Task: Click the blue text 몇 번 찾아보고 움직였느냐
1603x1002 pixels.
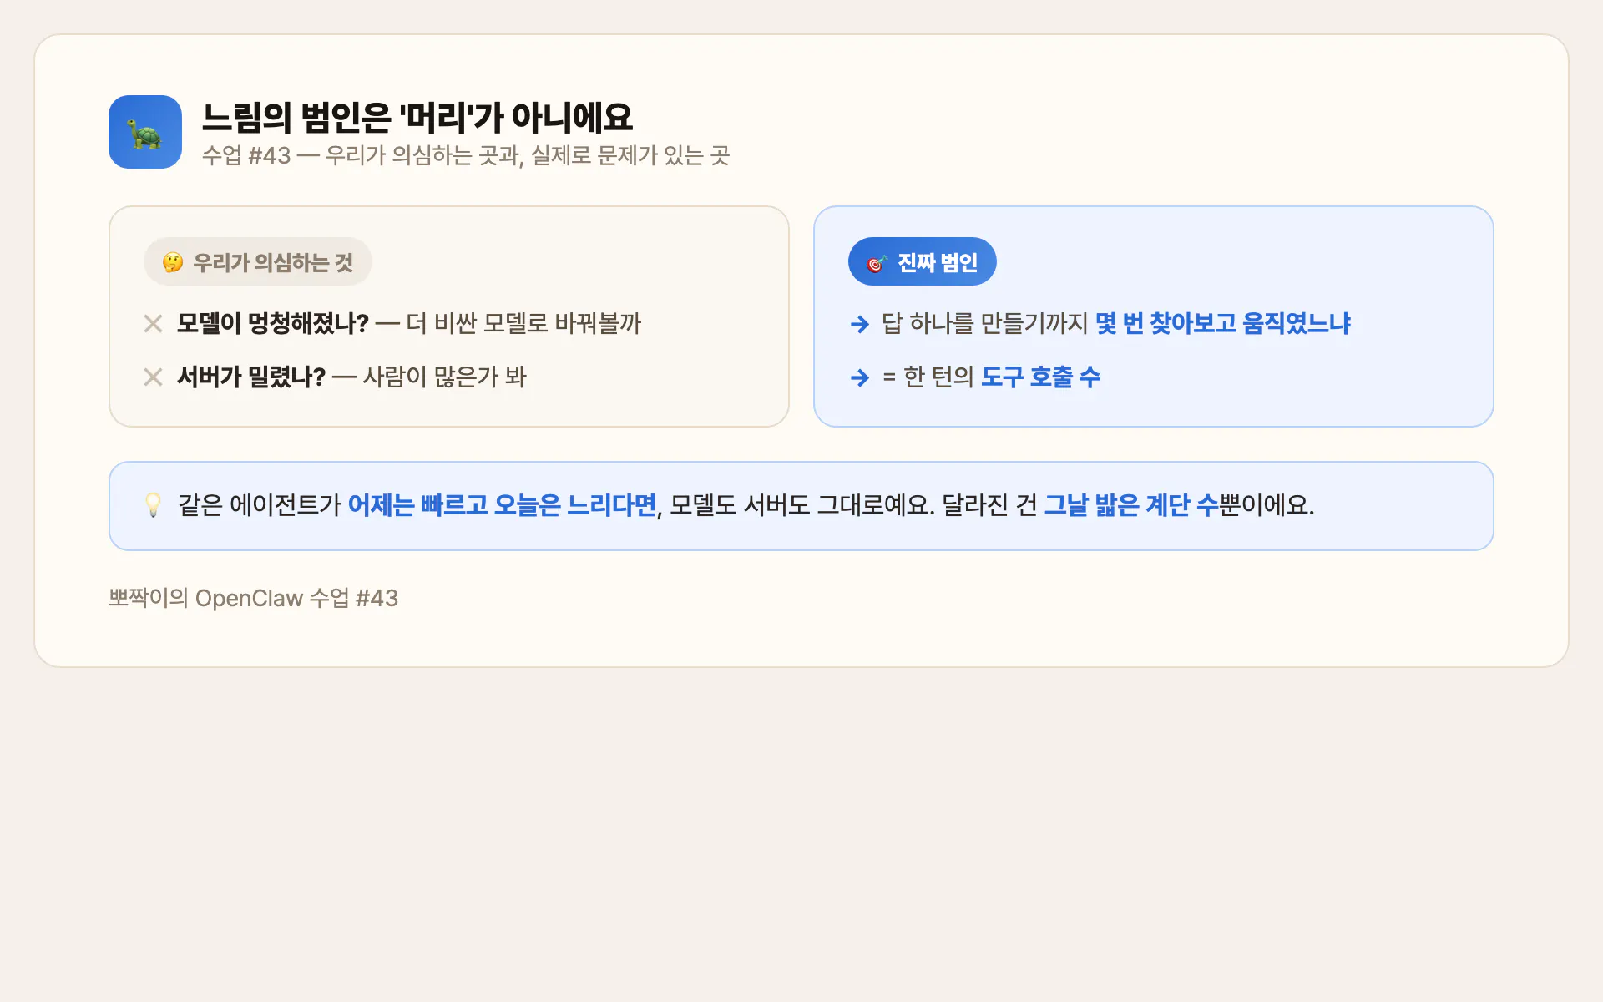Action: tap(1223, 323)
